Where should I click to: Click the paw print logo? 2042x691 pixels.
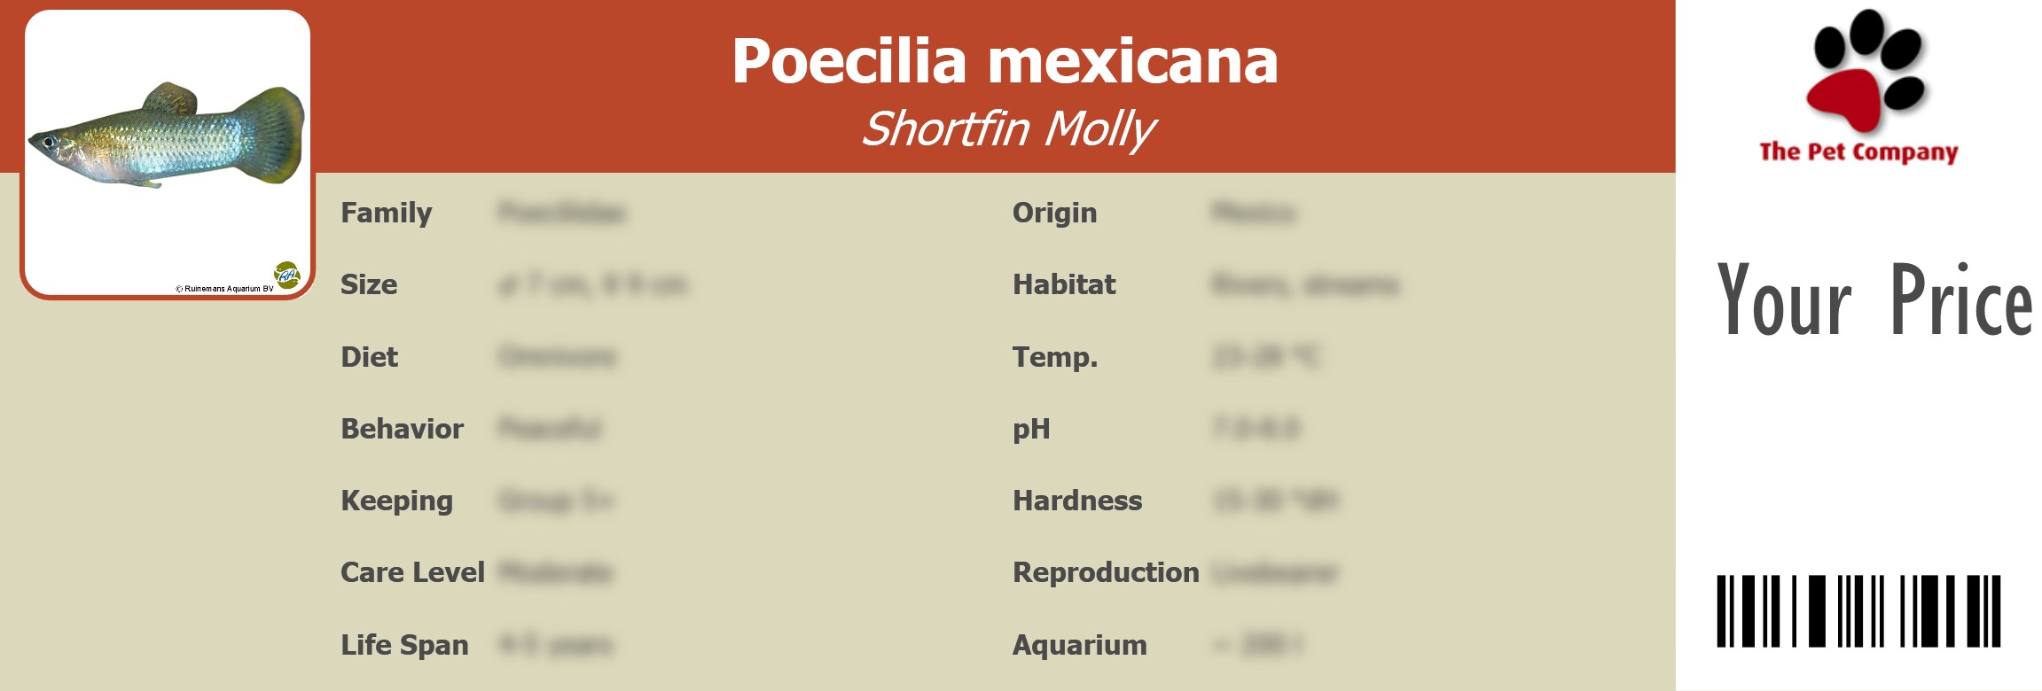tap(1866, 71)
